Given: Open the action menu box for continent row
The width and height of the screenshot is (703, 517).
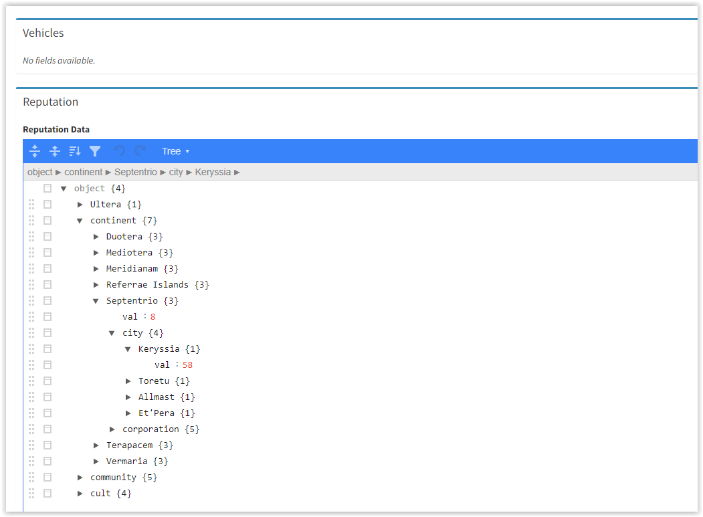Looking at the screenshot, I should coord(47,221).
